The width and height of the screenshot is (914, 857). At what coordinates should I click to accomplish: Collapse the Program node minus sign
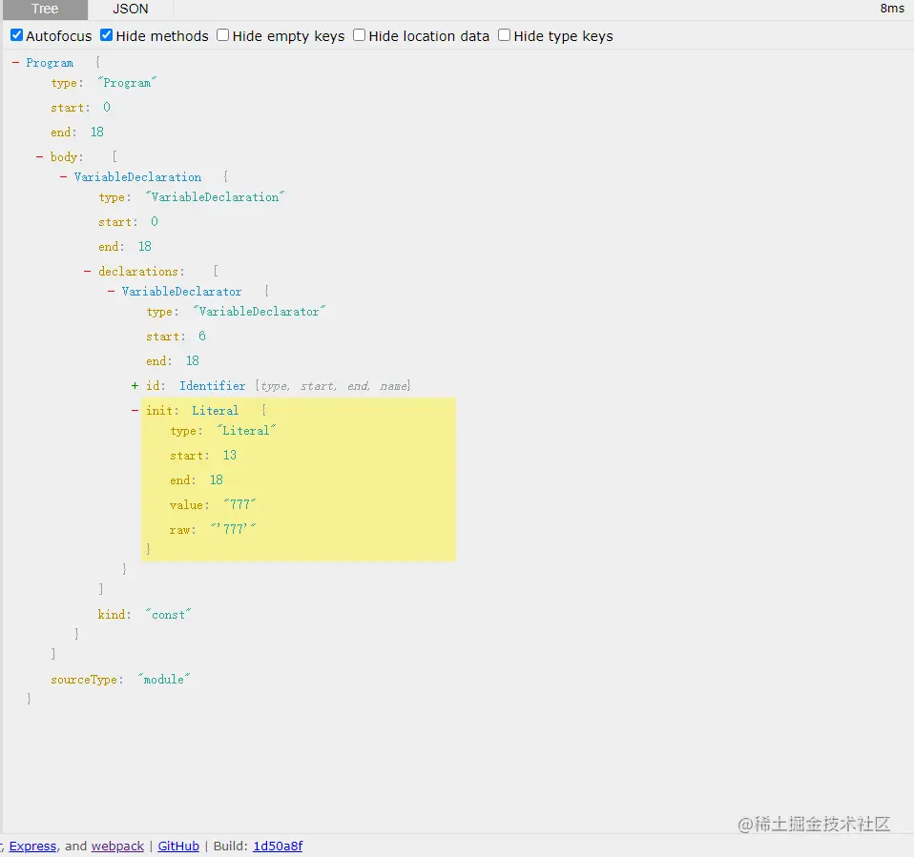point(15,62)
